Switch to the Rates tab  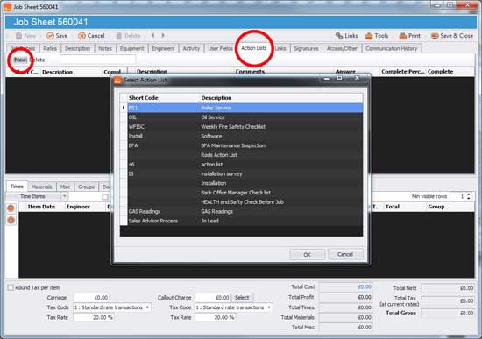(x=50, y=48)
